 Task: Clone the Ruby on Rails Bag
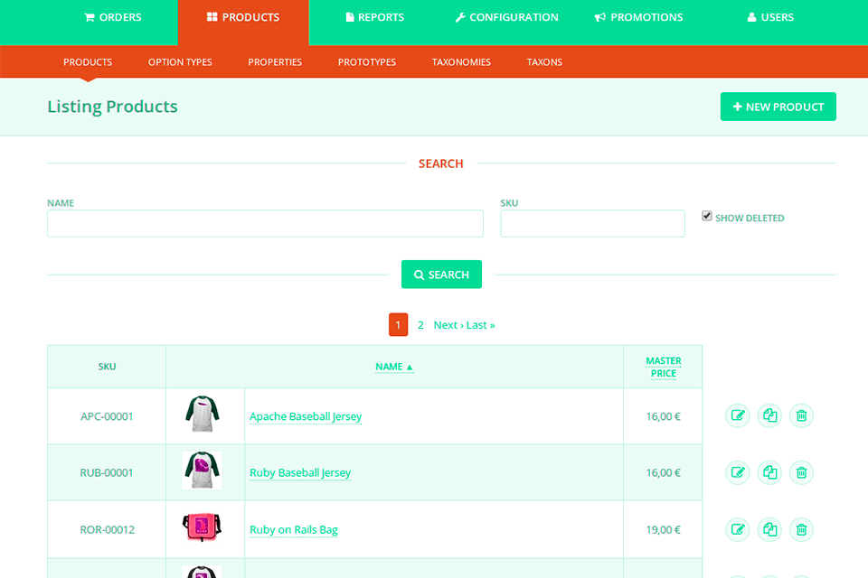click(x=769, y=529)
